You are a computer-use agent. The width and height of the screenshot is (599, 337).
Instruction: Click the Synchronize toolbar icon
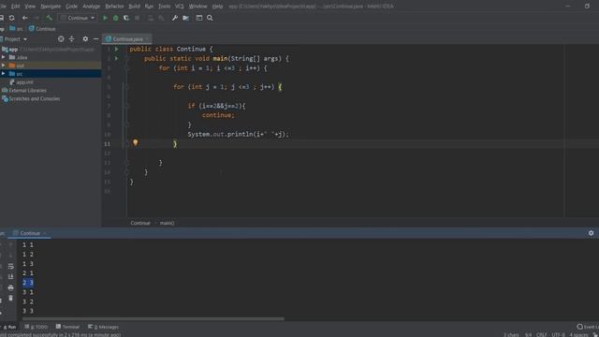point(12,18)
